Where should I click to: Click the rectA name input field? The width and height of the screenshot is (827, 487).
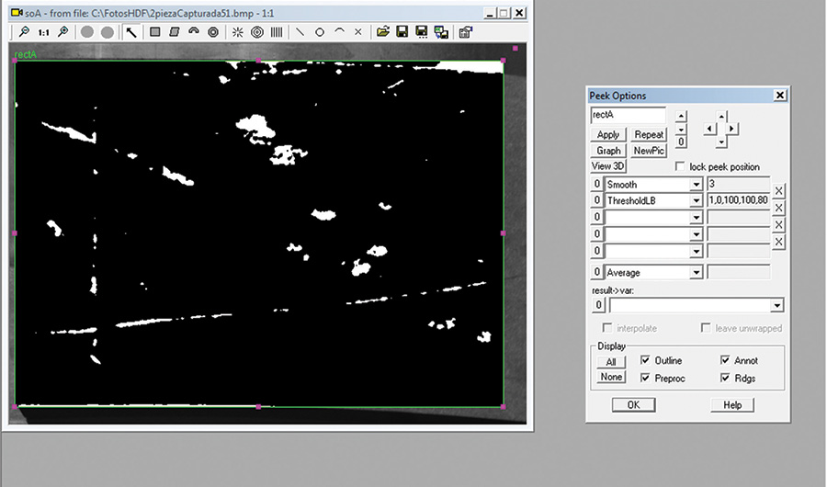628,115
